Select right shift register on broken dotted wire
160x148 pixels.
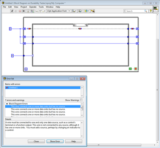[x=137, y=29]
